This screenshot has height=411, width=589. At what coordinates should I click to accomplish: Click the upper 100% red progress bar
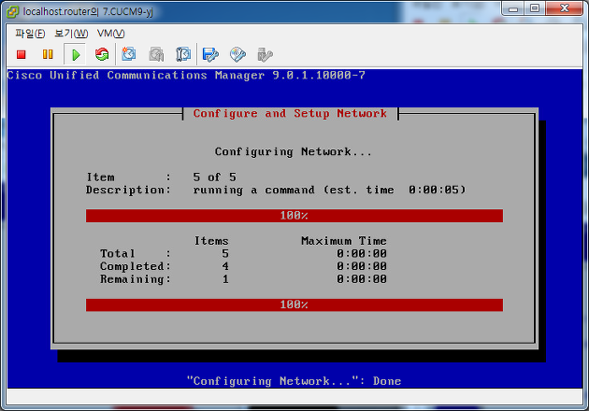pyautogui.click(x=294, y=216)
